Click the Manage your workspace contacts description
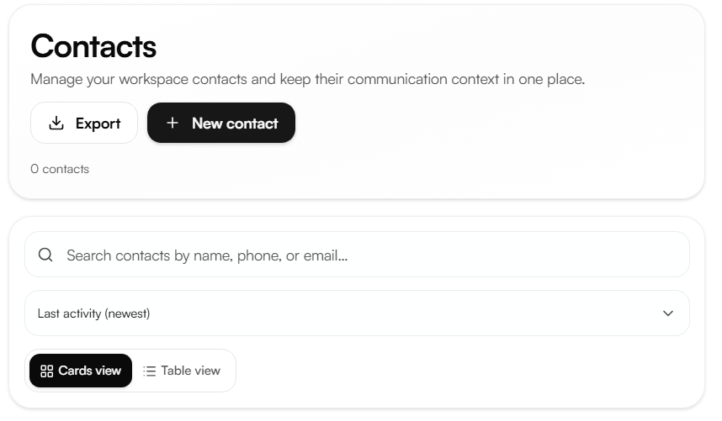The height and width of the screenshot is (421, 722). coord(308,79)
